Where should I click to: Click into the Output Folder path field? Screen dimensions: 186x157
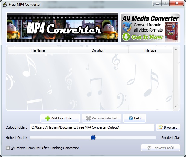click(x=92, y=127)
